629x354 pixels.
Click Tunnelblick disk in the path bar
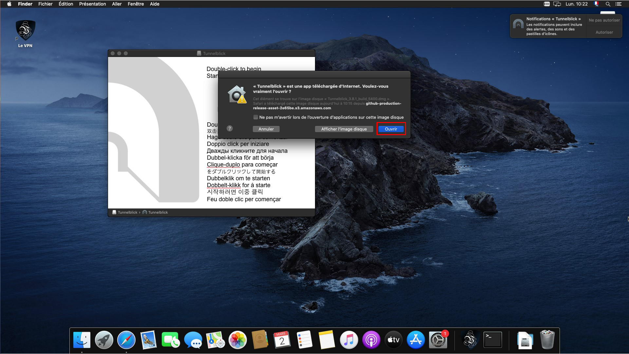pyautogui.click(x=125, y=212)
